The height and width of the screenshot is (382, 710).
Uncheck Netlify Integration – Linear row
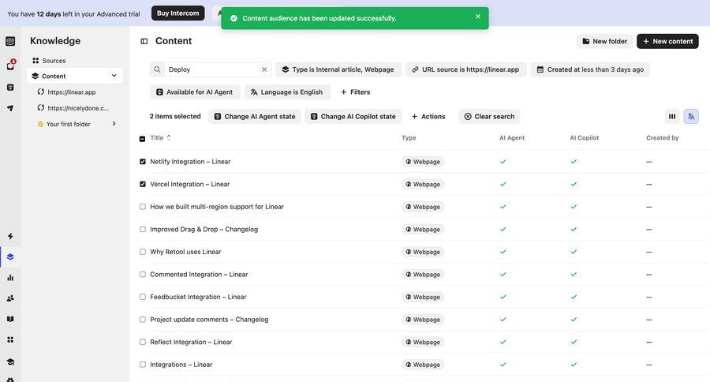[143, 161]
